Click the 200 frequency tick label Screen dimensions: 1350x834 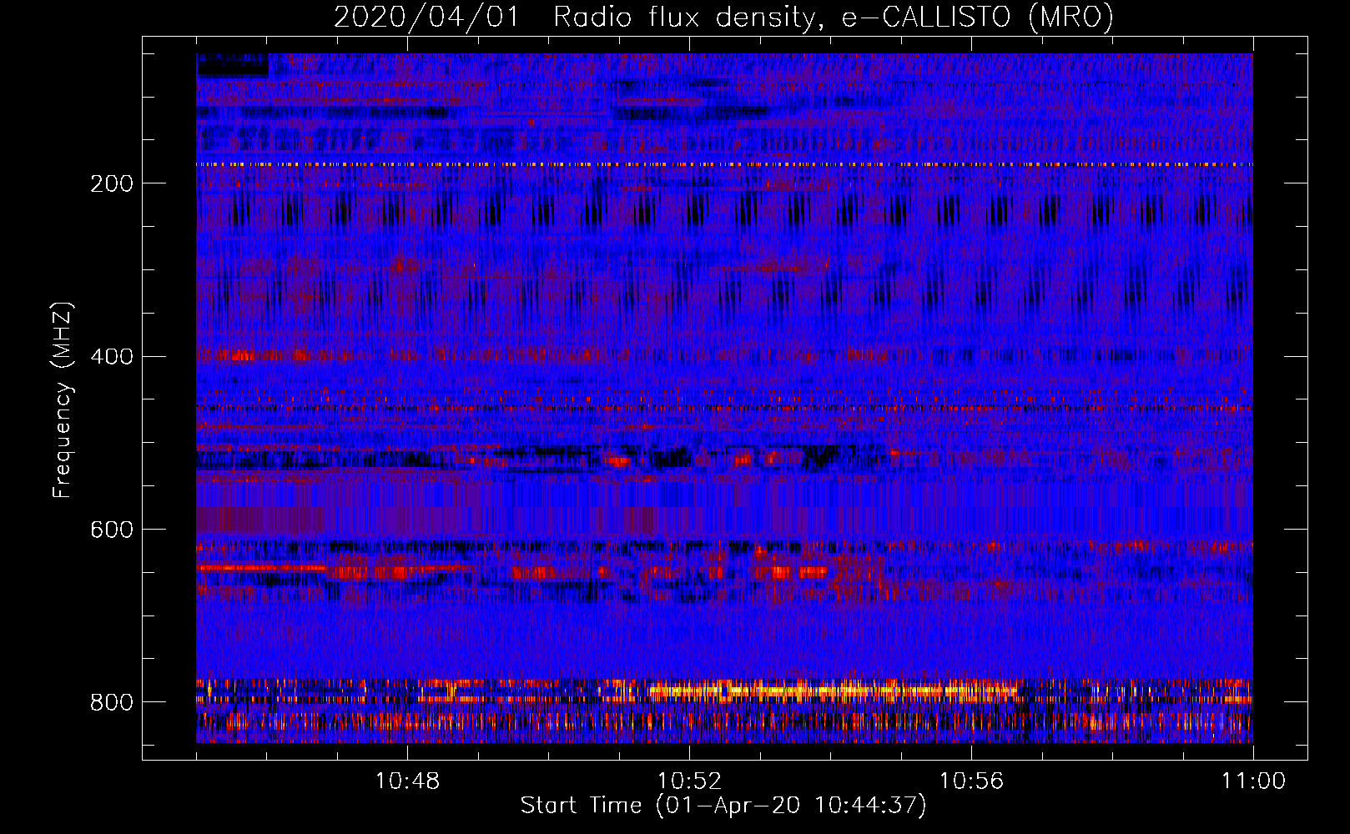(x=112, y=183)
